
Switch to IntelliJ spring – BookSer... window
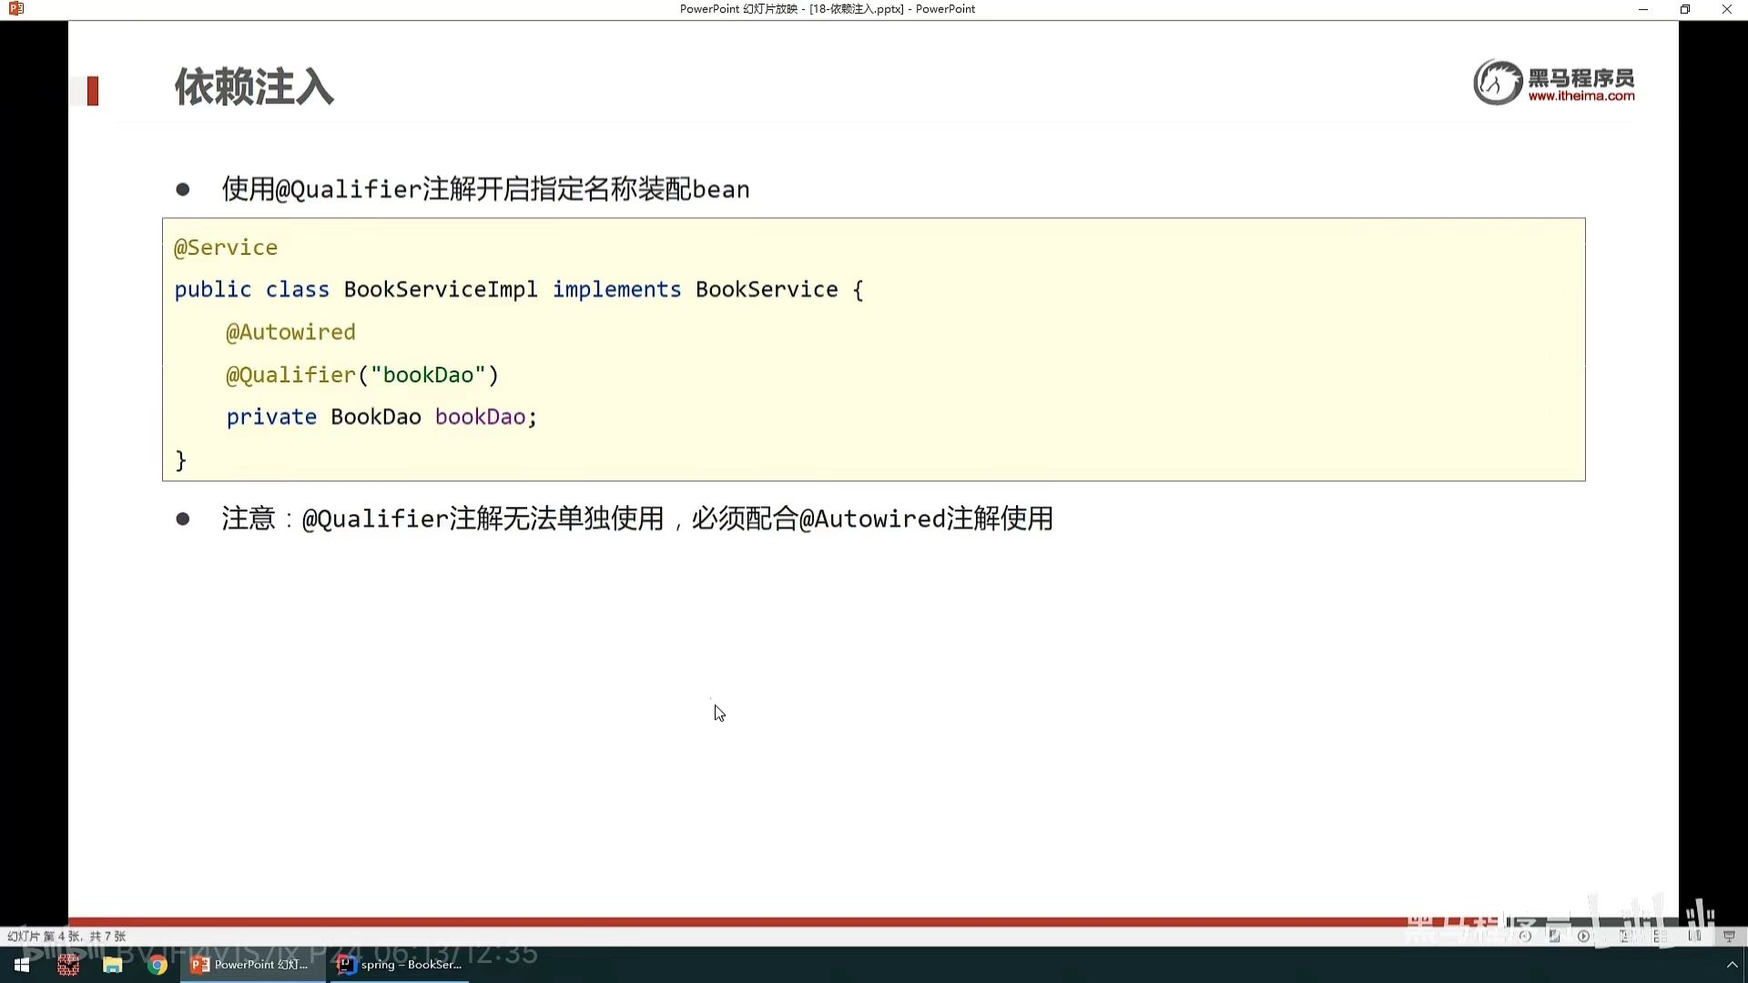pyautogui.click(x=401, y=965)
